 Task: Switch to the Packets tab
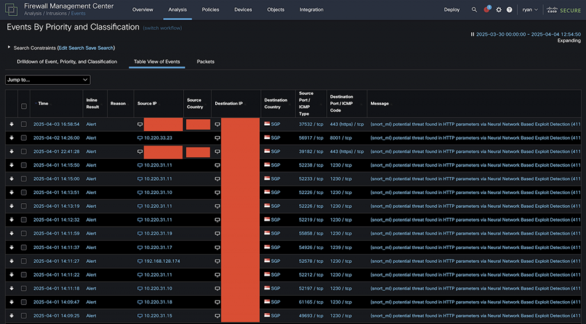tap(205, 62)
